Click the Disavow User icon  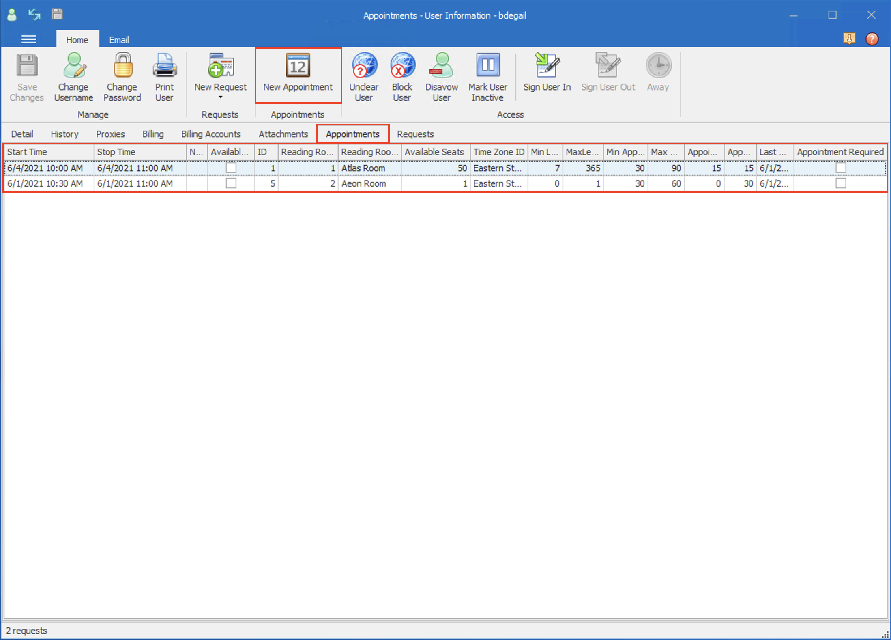[x=441, y=75]
